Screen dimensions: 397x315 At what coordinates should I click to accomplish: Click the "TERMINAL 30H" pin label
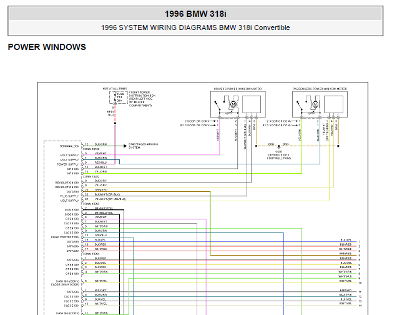[x=69, y=146]
